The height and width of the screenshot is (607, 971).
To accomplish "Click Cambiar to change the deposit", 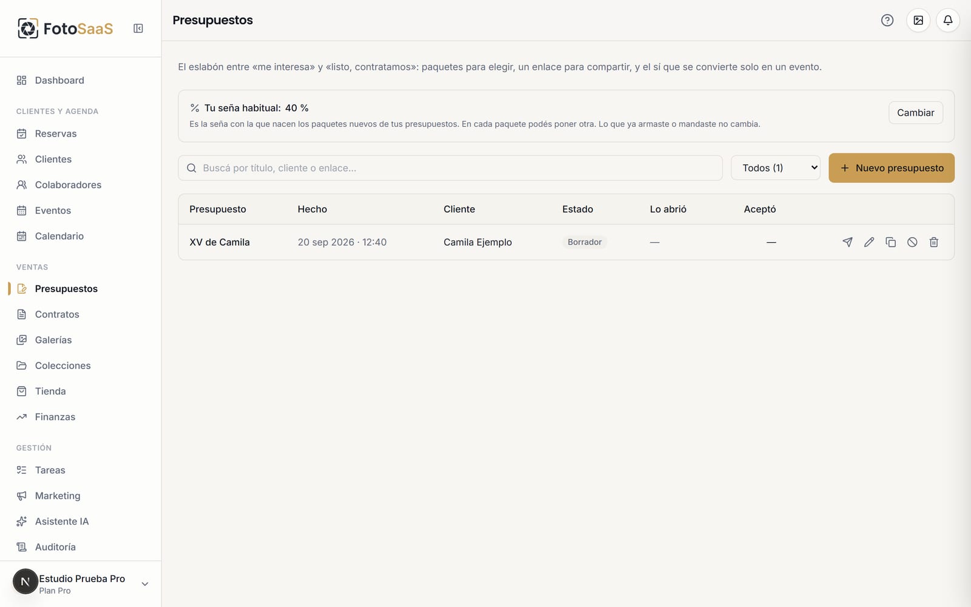I will pyautogui.click(x=916, y=113).
